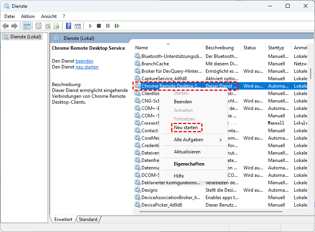Sort list by the Name column header
The height and width of the screenshot is (232, 315).
[141, 48]
